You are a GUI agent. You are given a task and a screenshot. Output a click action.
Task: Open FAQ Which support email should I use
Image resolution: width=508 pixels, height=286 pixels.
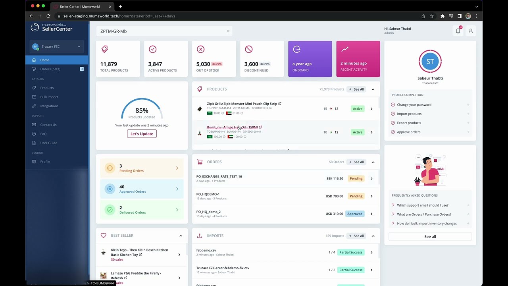(x=430, y=205)
